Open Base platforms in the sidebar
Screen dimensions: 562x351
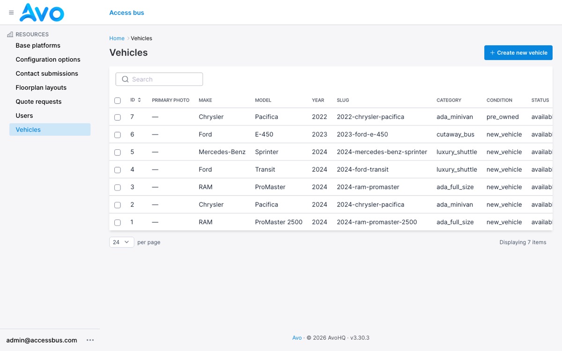[x=38, y=45]
